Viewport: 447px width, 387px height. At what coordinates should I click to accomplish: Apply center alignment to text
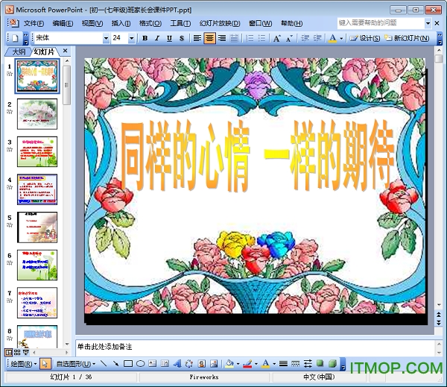pyautogui.click(x=210, y=38)
